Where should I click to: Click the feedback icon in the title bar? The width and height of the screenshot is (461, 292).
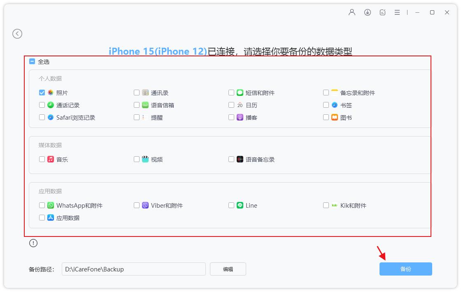tap(382, 12)
